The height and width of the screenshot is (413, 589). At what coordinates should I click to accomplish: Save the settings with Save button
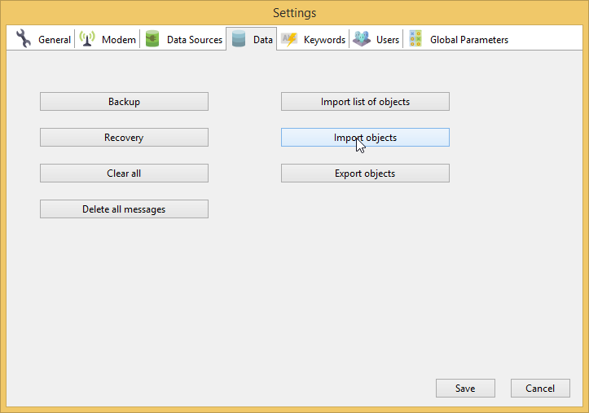tap(465, 388)
